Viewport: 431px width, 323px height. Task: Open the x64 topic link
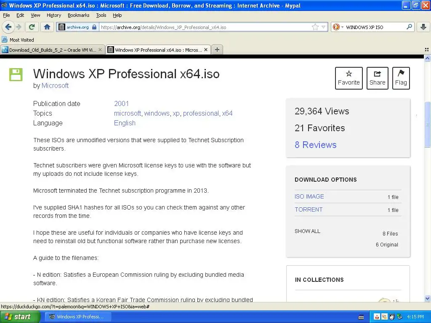[x=227, y=114]
